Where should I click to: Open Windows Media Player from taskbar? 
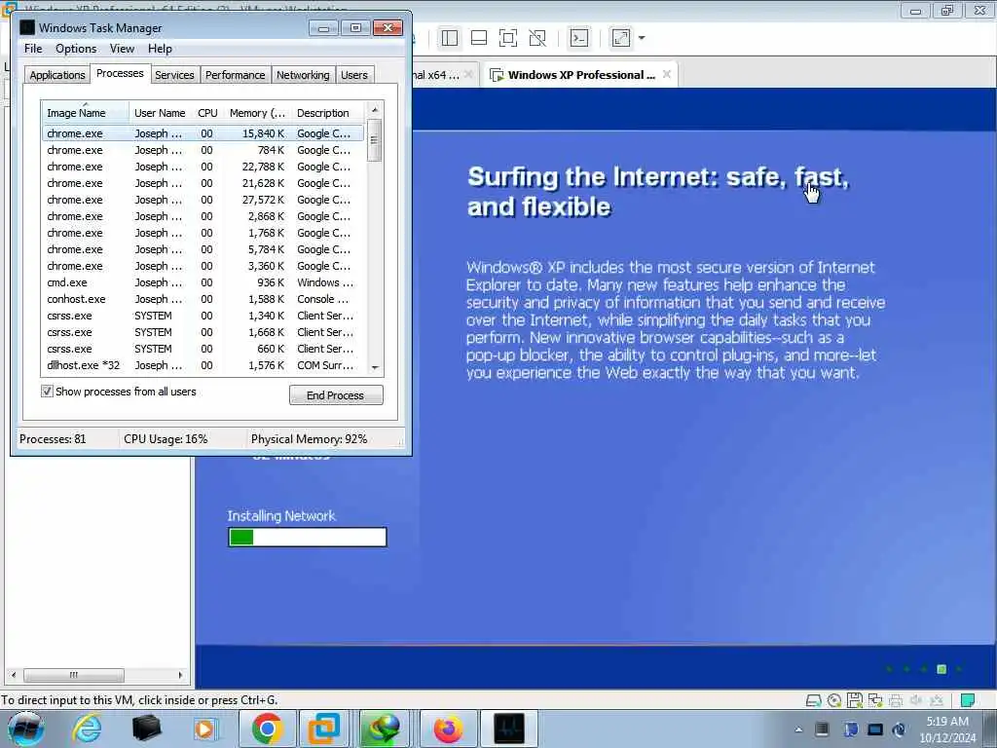(204, 729)
